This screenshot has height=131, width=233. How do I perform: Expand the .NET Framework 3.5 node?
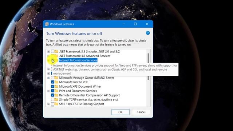coord(48,52)
